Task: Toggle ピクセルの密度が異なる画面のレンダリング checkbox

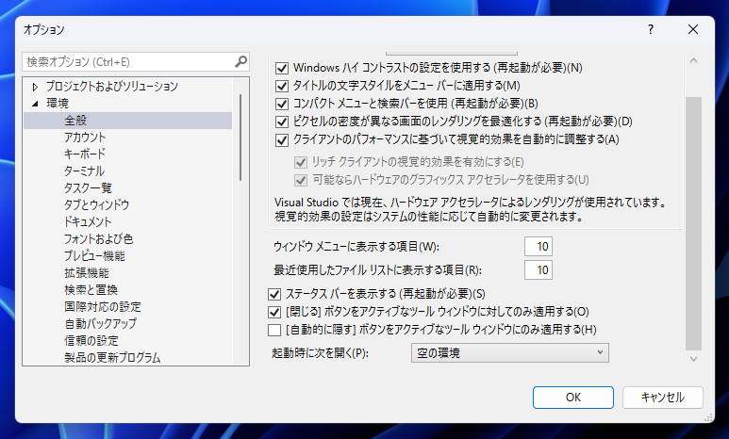Action: [282, 122]
